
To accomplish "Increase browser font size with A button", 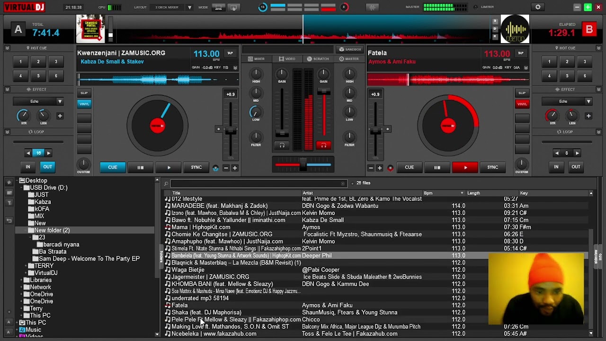I will point(9,322).
